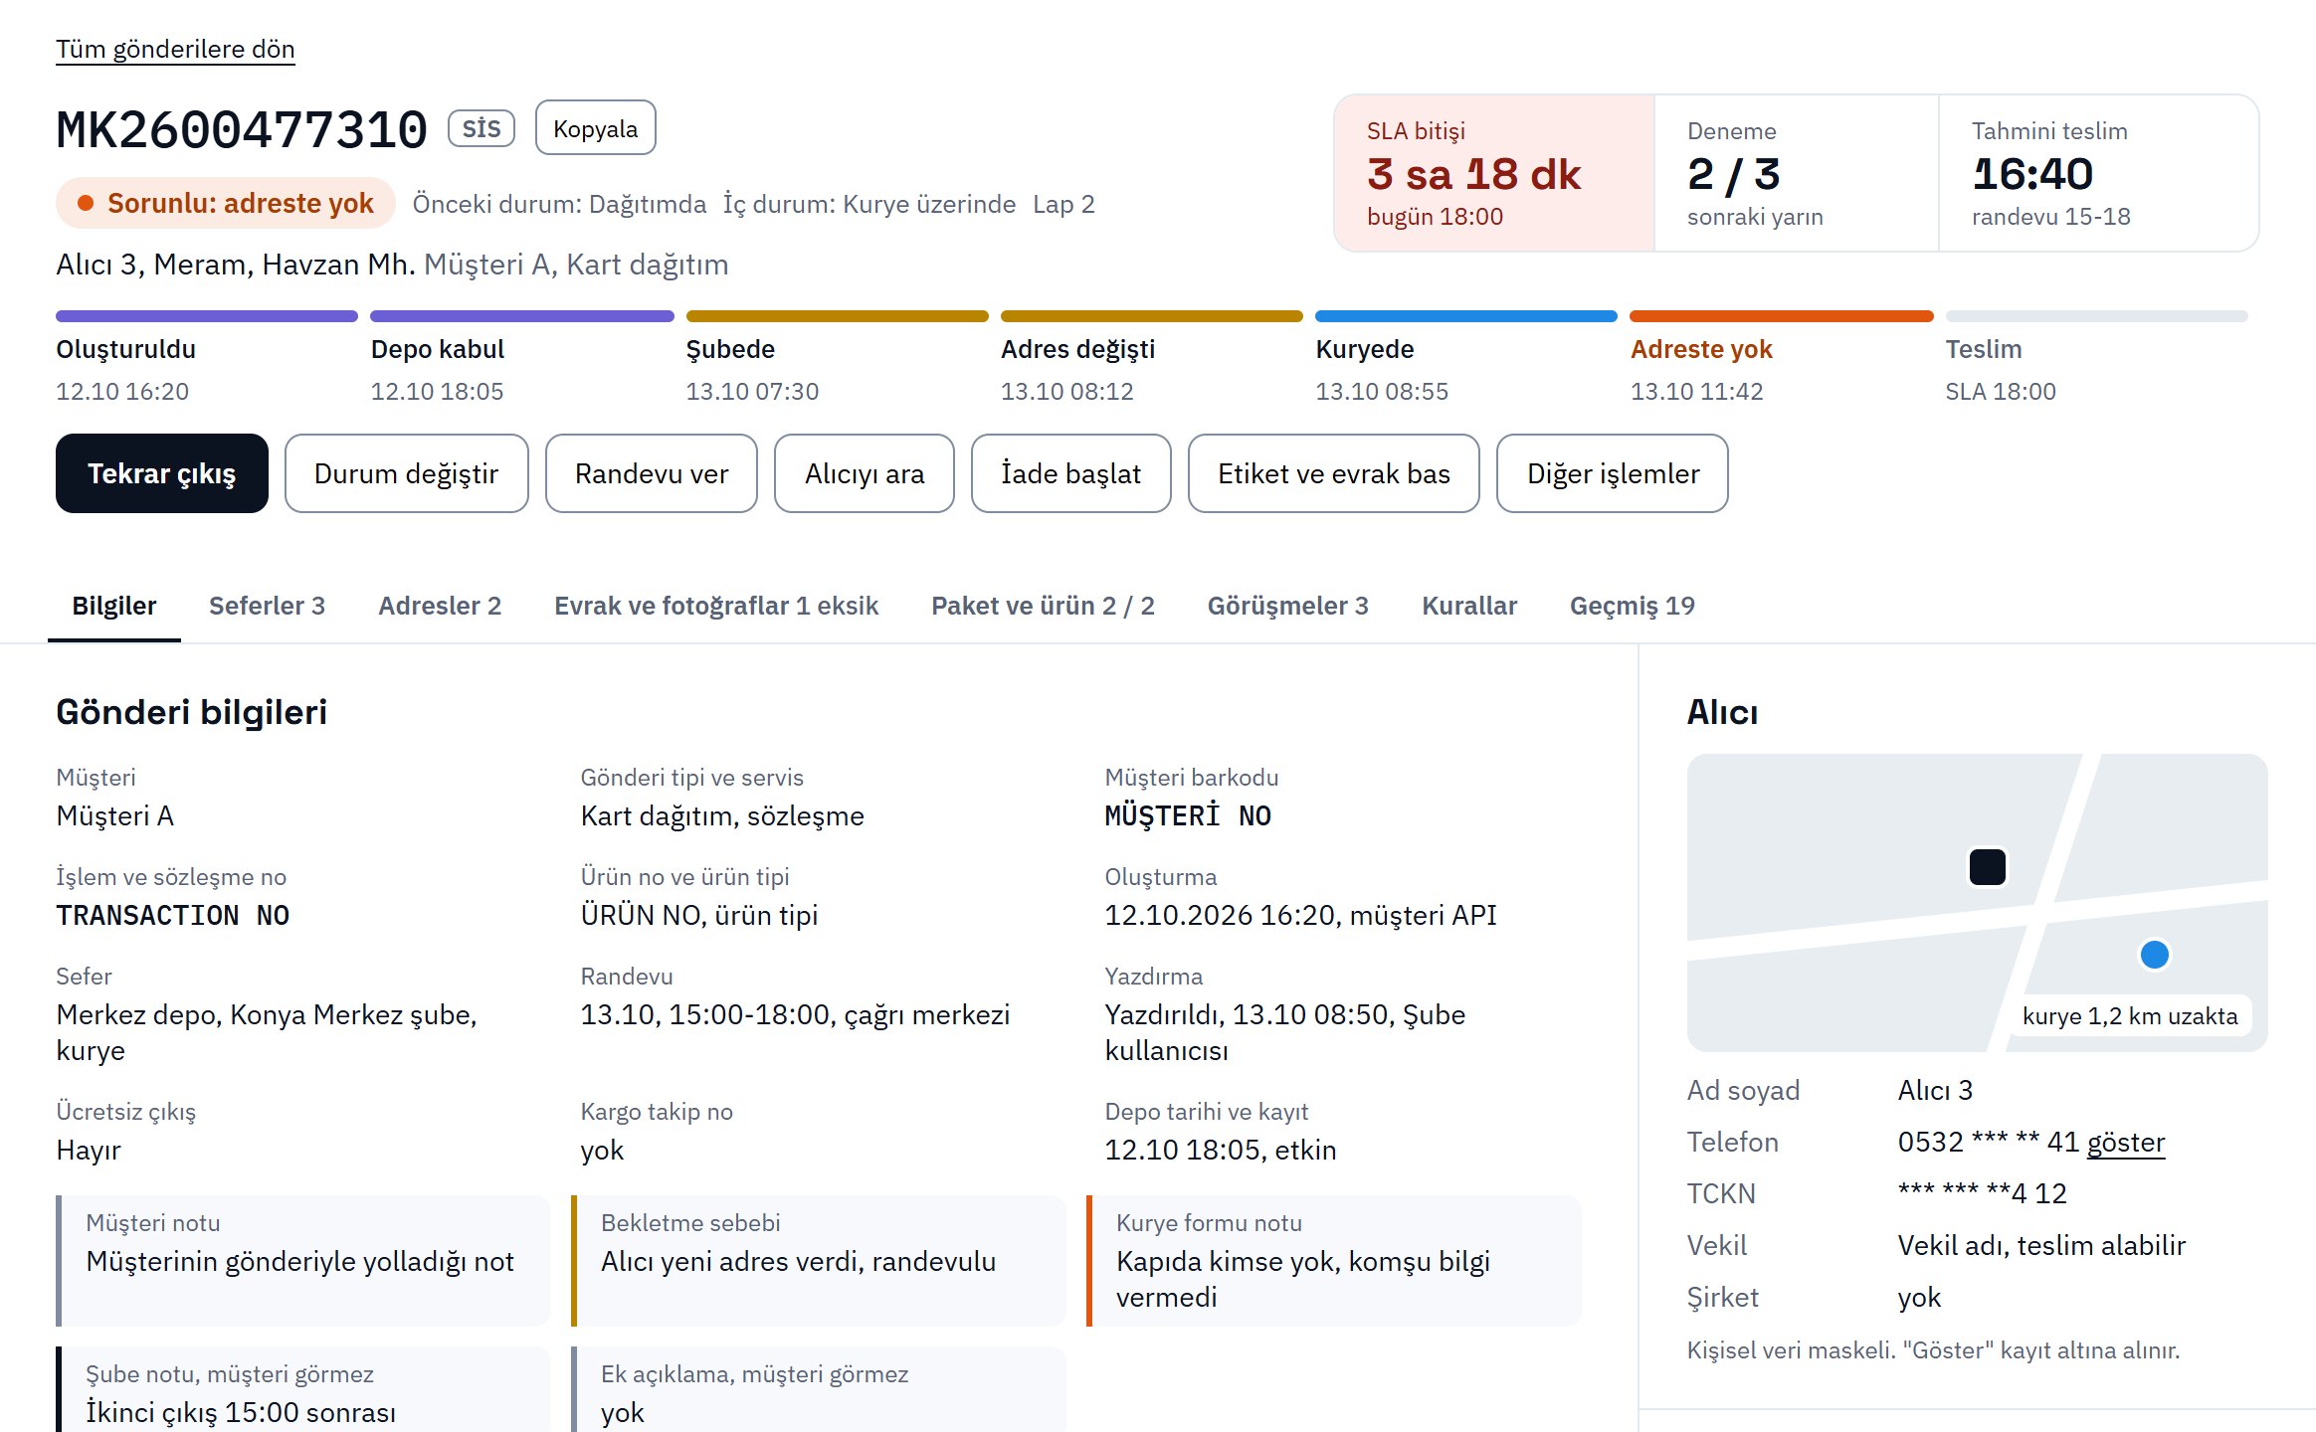Image resolution: width=2316 pixels, height=1432 pixels.
Task: Select the Adres değişti timeline step
Action: (x=1152, y=358)
